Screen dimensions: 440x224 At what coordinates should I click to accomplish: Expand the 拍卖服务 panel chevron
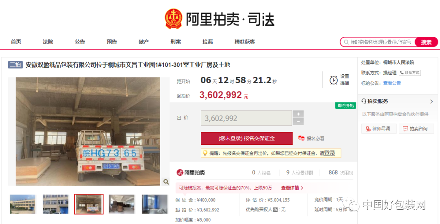[431, 102]
